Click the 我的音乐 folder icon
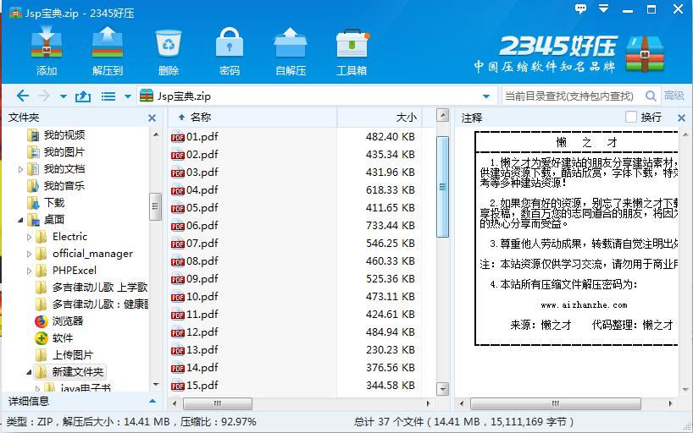Image resolution: width=693 pixels, height=433 pixels. coord(33,186)
